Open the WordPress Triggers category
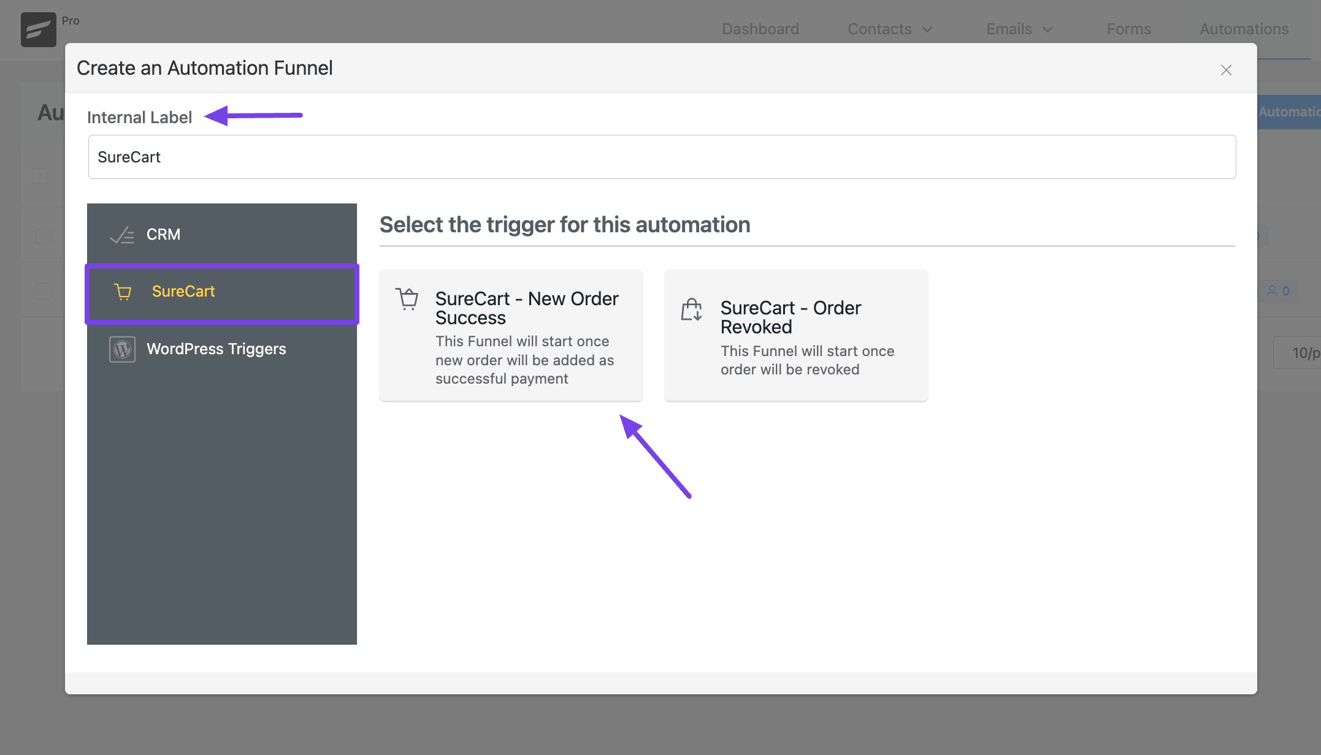 222,349
